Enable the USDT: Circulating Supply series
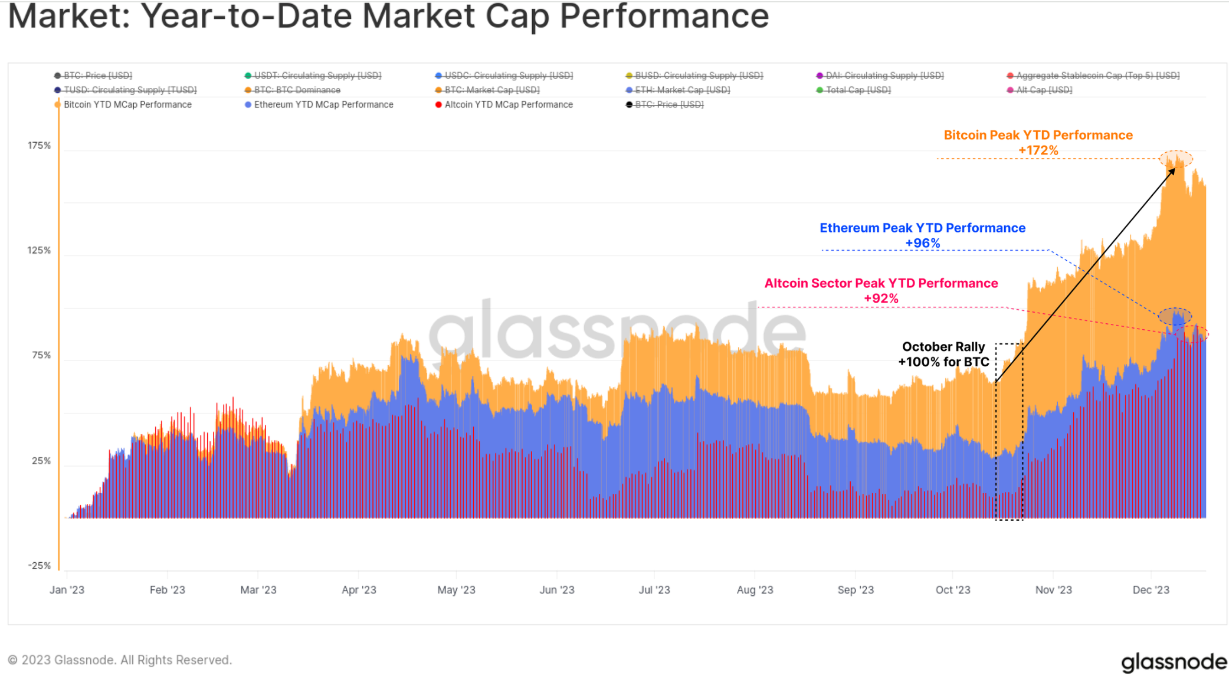This screenshot has width=1229, height=679. [317, 76]
